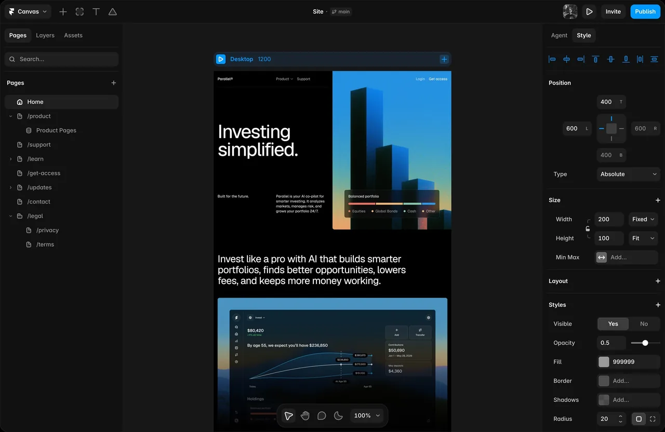Switch to the Agent tab

(559, 35)
